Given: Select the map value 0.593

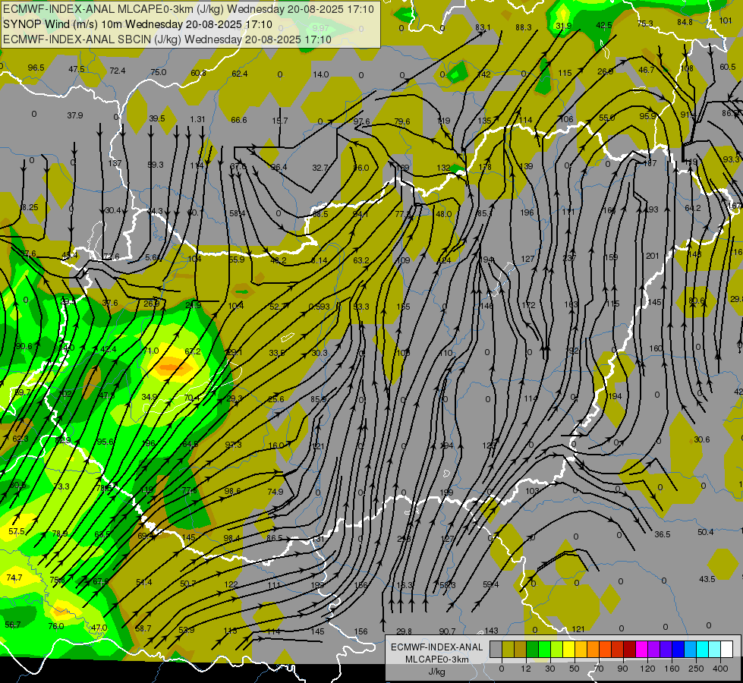Looking at the screenshot, I should 319,307.
